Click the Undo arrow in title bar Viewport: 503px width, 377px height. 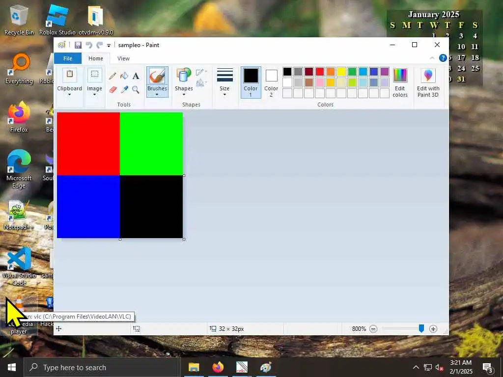click(x=89, y=45)
